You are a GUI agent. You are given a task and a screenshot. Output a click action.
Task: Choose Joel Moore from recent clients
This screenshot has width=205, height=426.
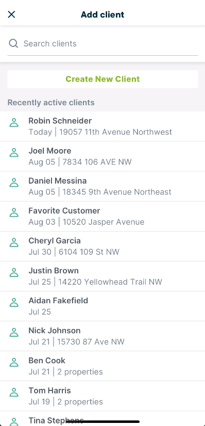(x=102, y=156)
